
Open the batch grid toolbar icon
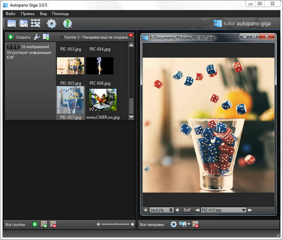tap(35, 24)
